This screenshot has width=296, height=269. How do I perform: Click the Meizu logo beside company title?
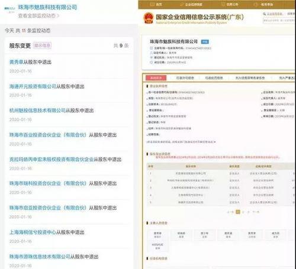coord(9,9)
